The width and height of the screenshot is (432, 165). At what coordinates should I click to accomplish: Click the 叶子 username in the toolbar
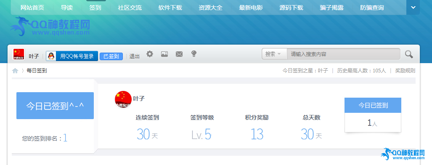click(x=34, y=56)
